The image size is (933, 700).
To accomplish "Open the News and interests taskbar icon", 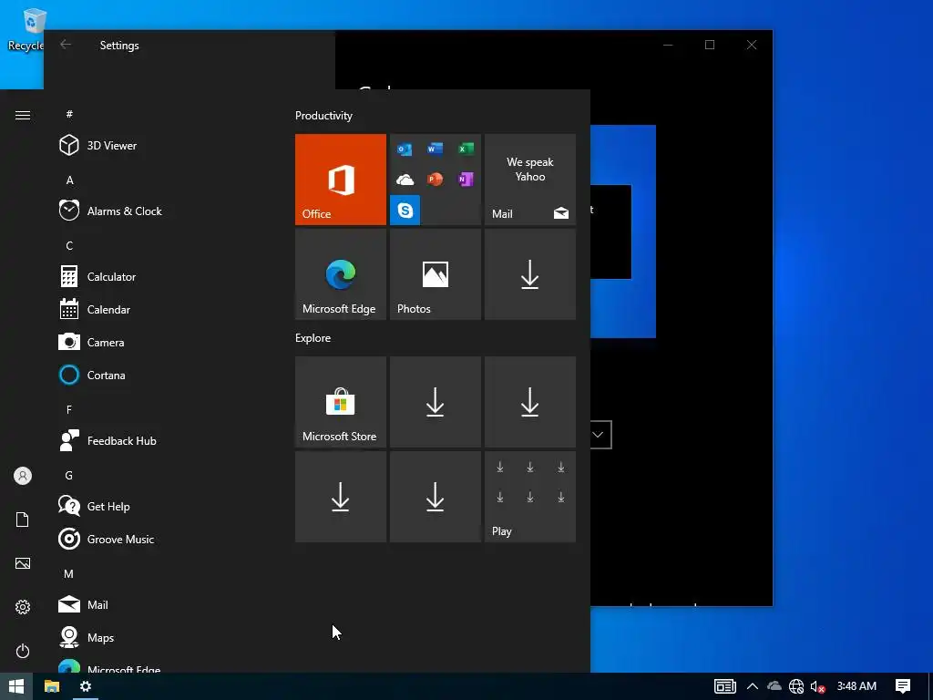I will pos(724,686).
